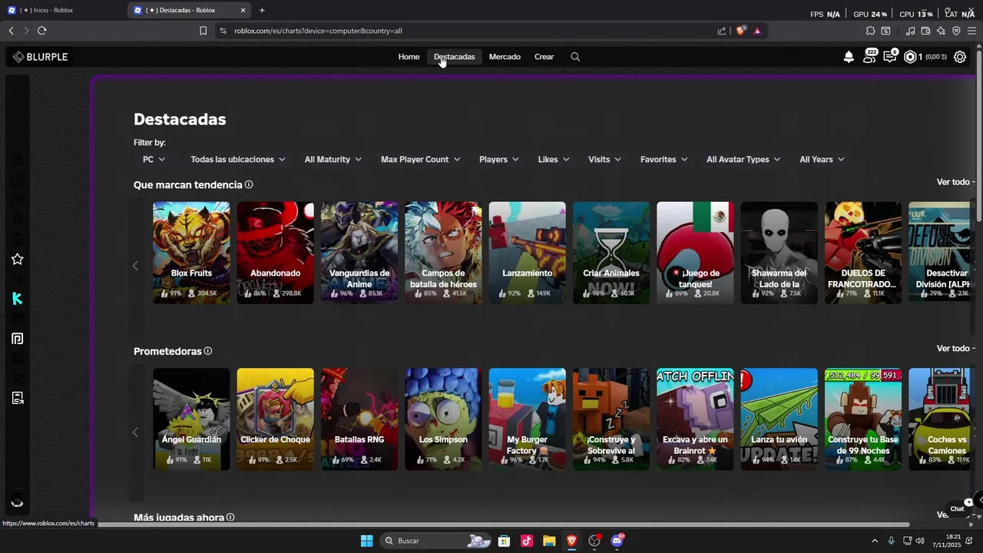Open TikTok from the taskbar
Viewport: 983px width, 553px height.
[527, 541]
